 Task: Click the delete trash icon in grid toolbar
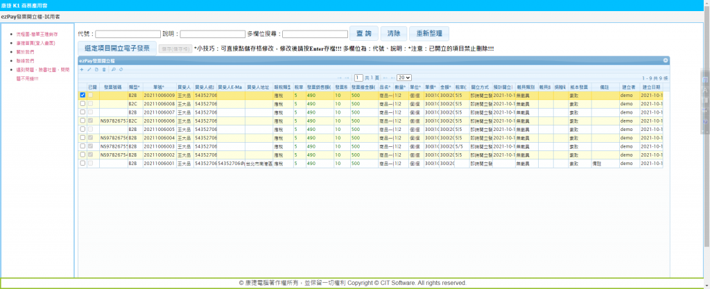coord(104,69)
